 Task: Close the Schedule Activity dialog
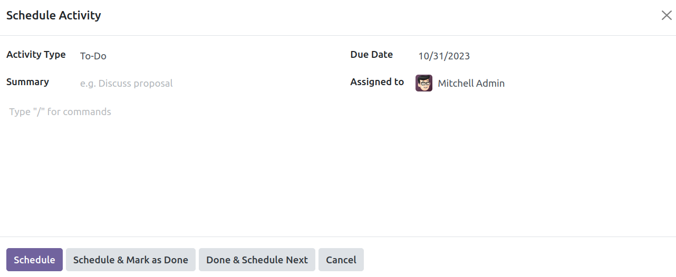pos(666,15)
